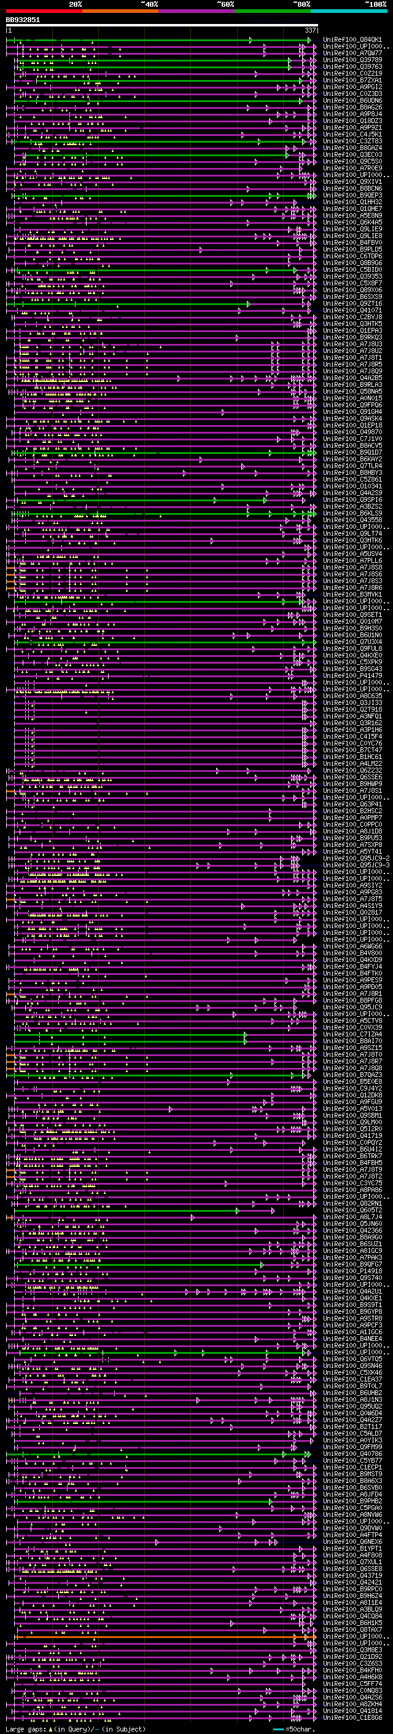This screenshot has width=393, height=1734.
Task: Select the UniRef100_Q1QHE7 label
Action: tap(352, 209)
